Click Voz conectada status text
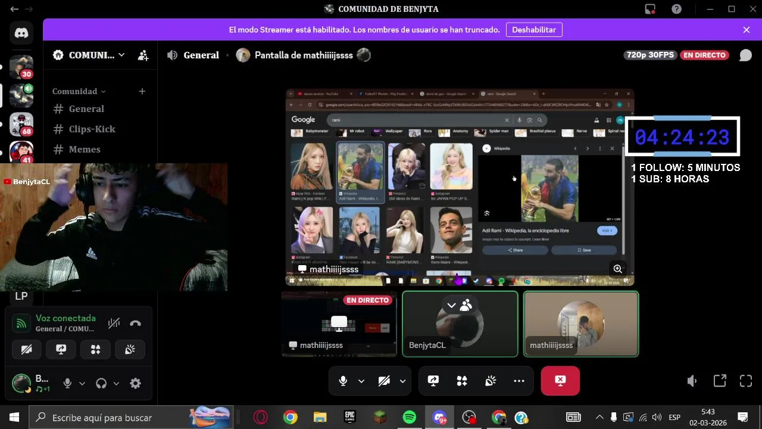This screenshot has width=762, height=429. [x=65, y=318]
